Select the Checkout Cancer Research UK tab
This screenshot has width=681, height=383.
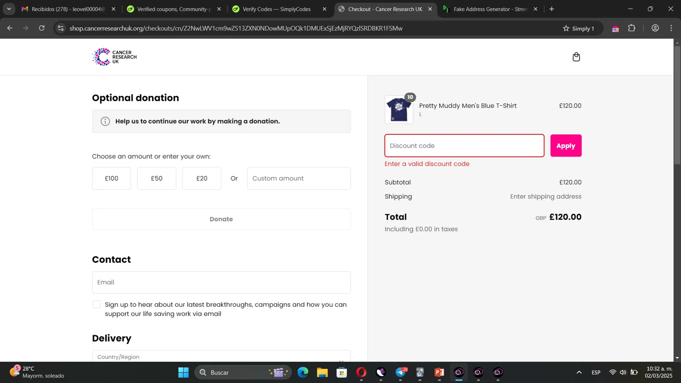point(385,9)
